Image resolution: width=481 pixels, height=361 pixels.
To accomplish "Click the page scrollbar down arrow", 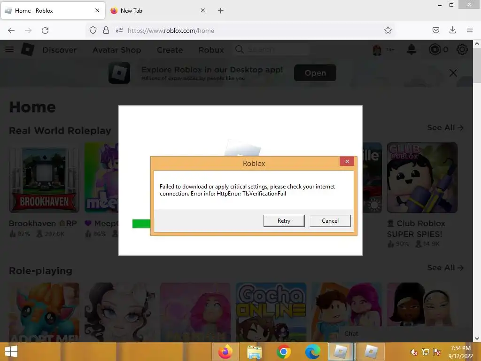I will [x=477, y=338].
